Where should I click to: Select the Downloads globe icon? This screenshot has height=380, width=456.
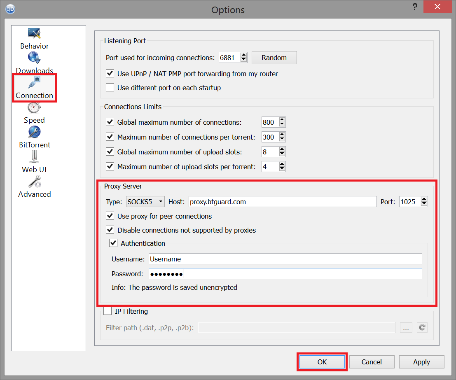[34, 58]
